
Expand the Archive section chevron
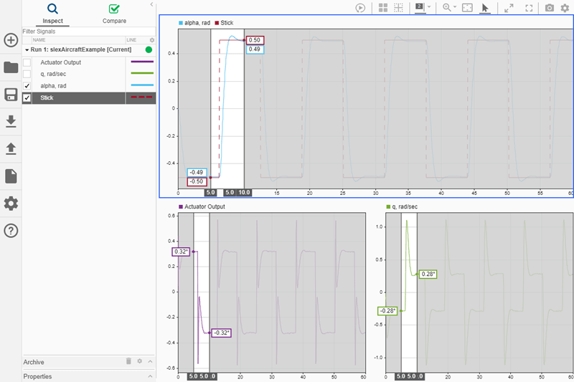point(150,361)
